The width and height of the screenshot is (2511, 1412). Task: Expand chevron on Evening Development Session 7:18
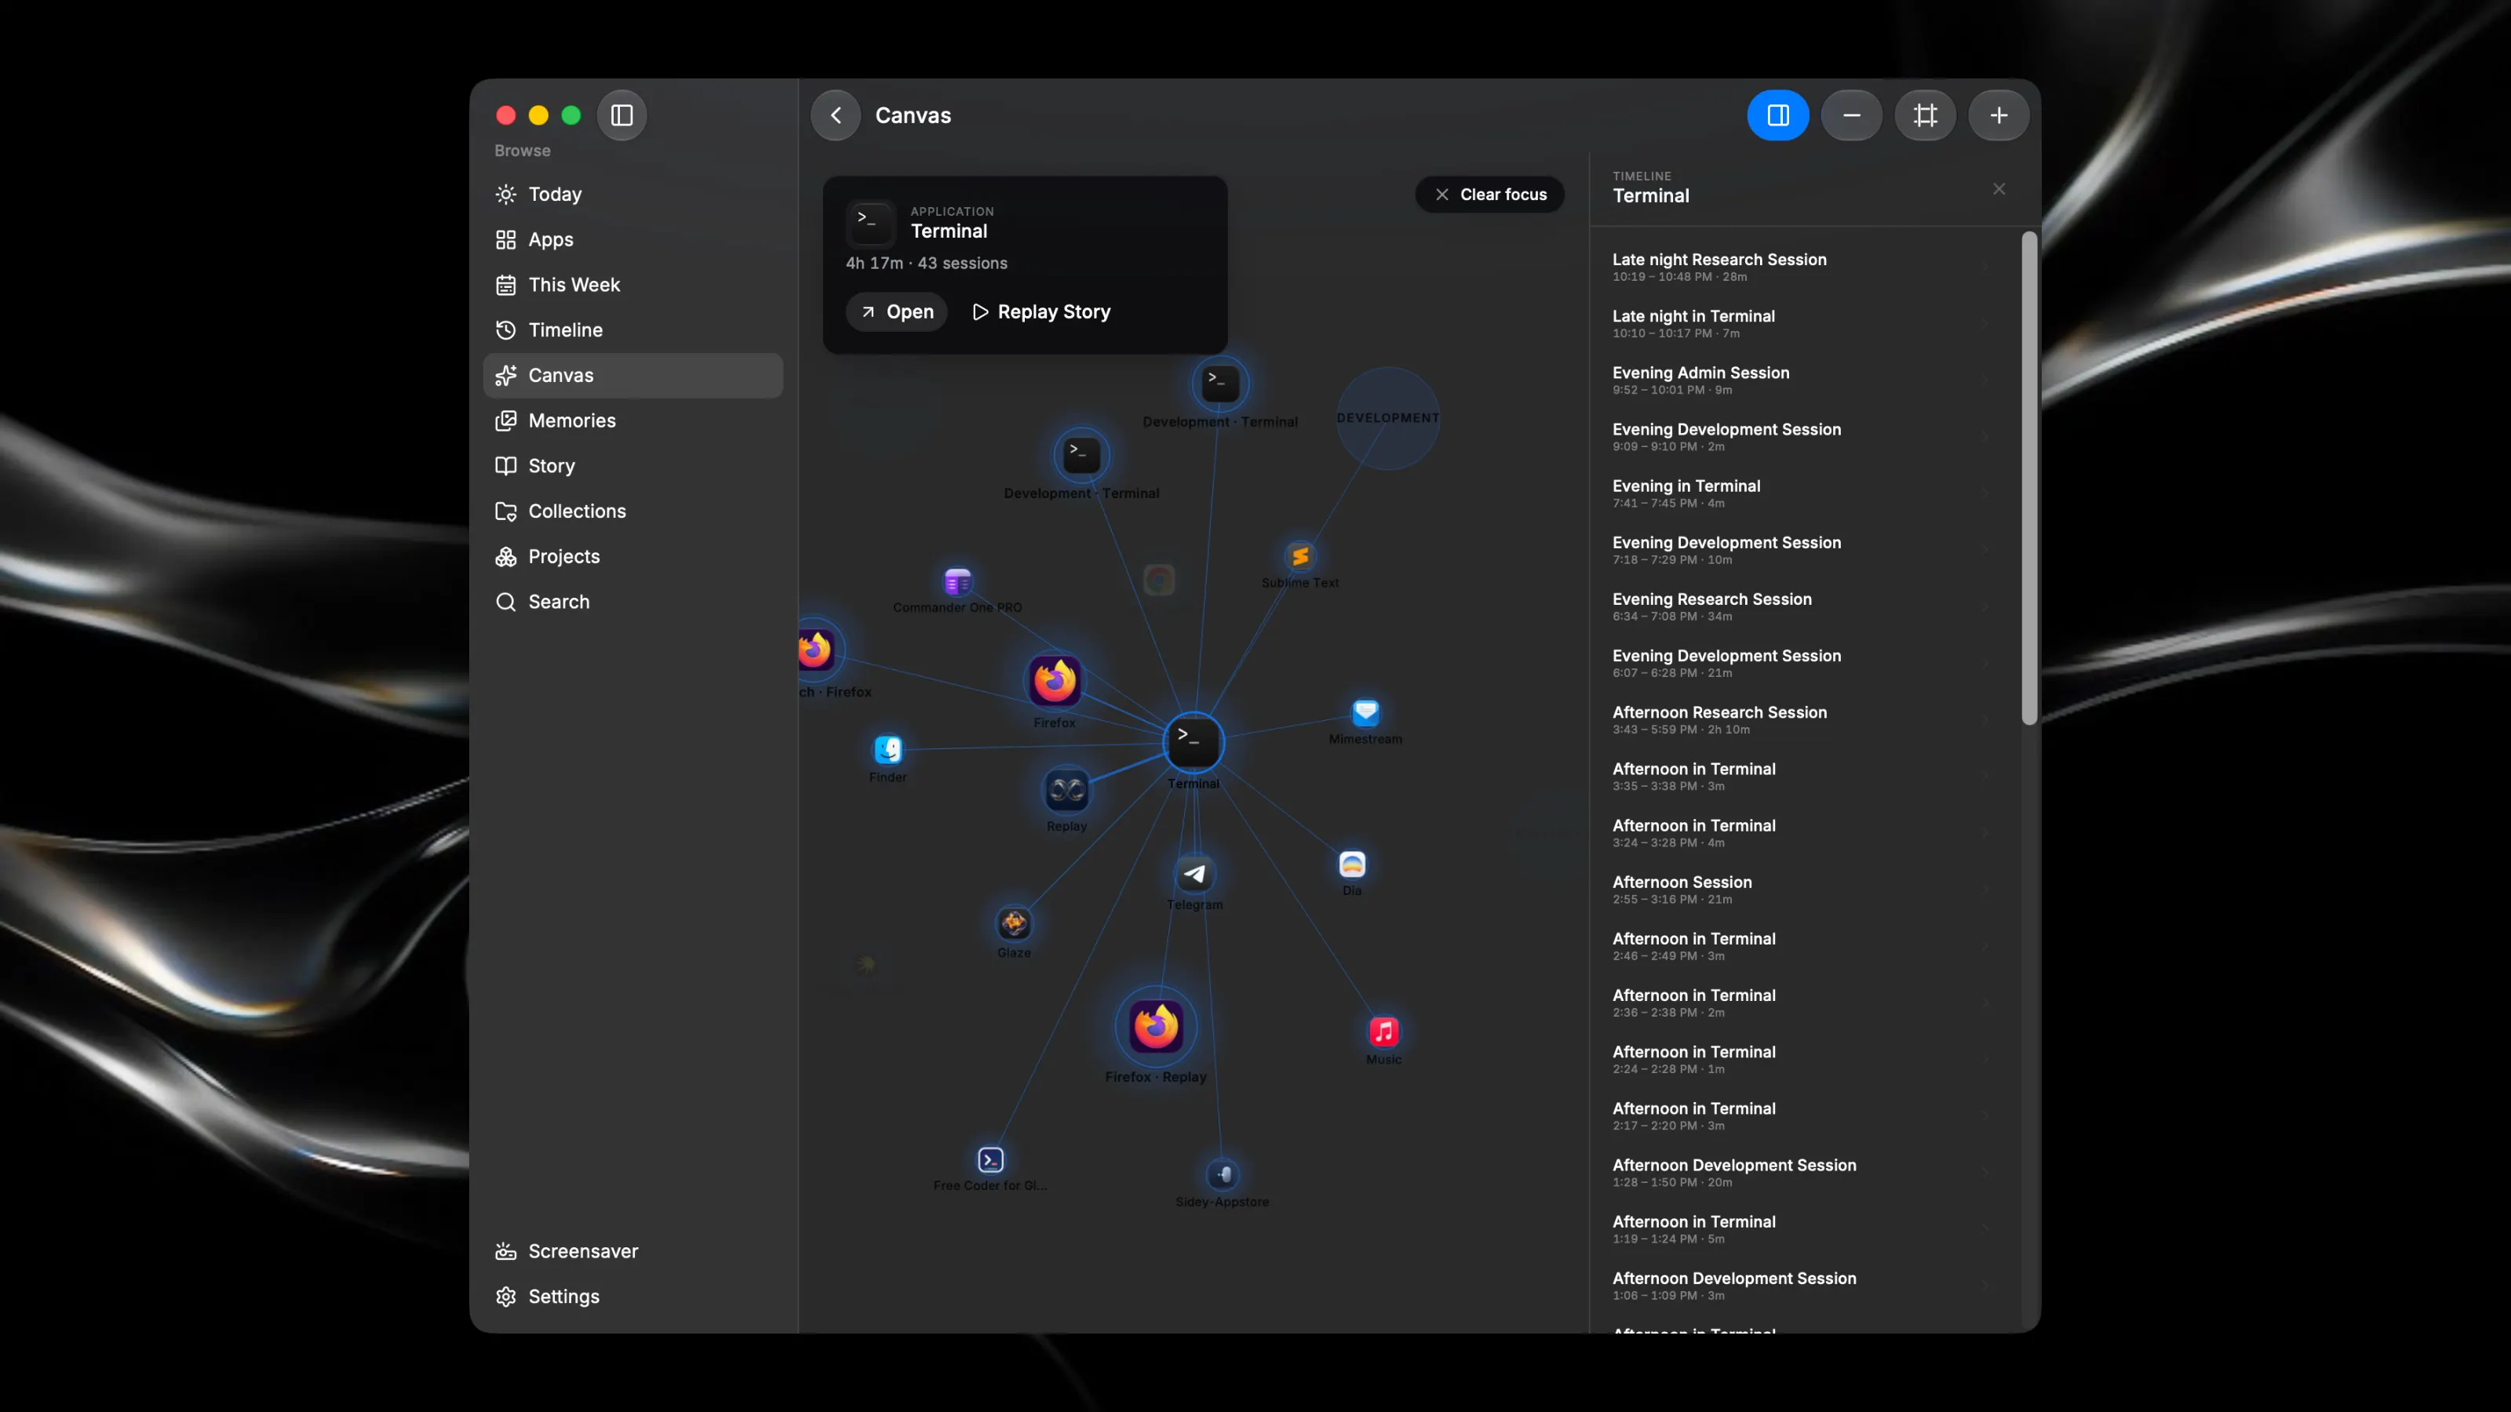(1985, 550)
